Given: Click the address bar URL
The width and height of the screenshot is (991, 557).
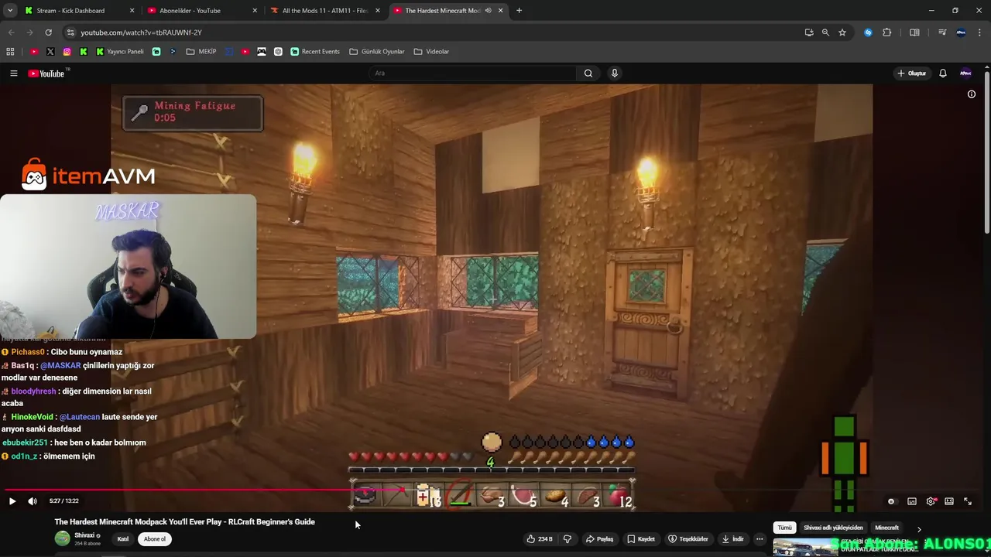Looking at the screenshot, I should click(x=141, y=32).
